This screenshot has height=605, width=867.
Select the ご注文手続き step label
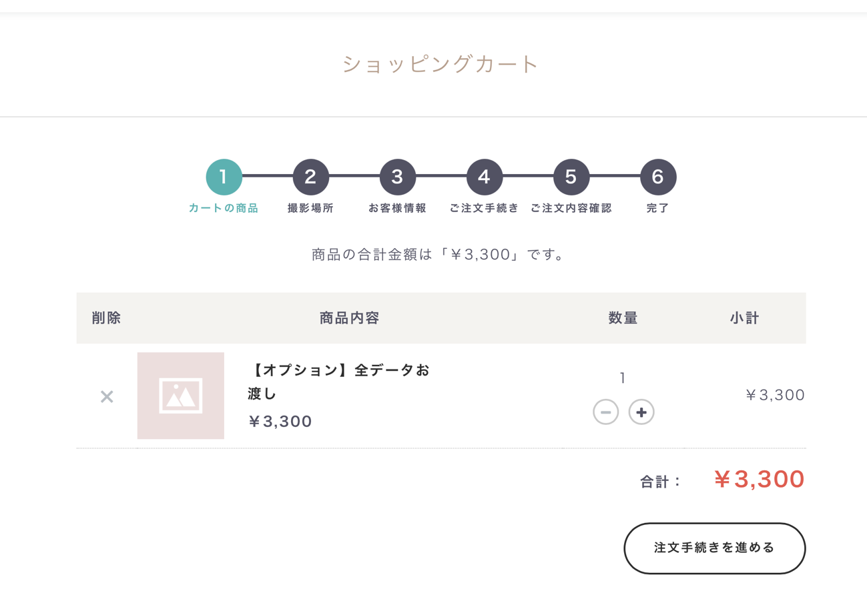coord(485,208)
